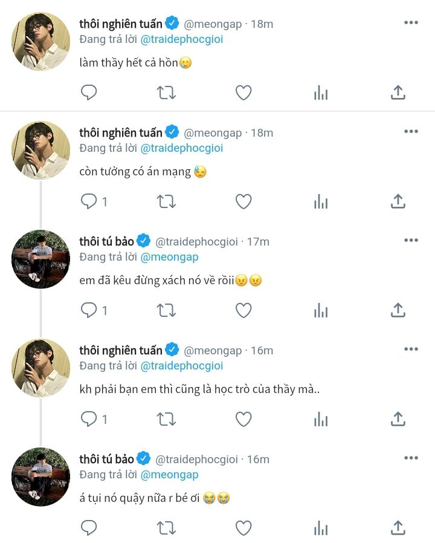
Task: View analytics of "còn tưởng có án mạng" tweet
Action: coord(321,201)
